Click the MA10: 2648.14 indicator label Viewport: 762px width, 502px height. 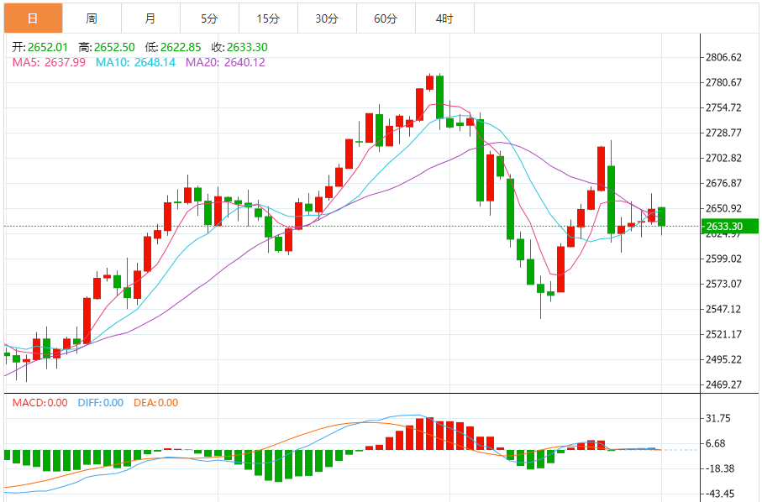135,62
